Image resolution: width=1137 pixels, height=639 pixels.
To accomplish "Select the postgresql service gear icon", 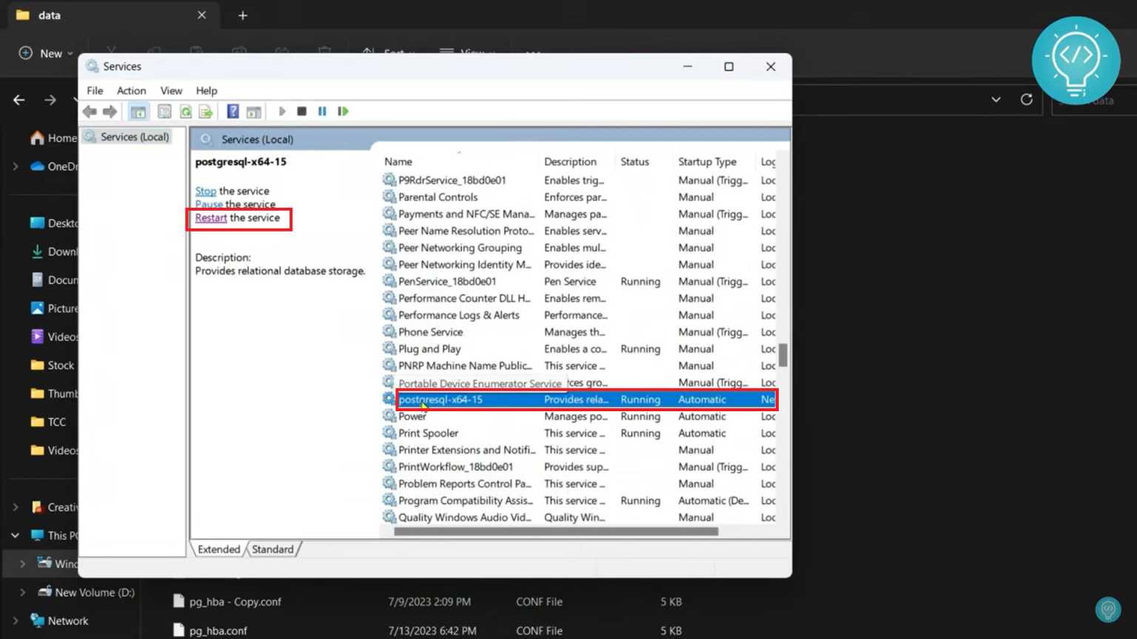I will [389, 399].
